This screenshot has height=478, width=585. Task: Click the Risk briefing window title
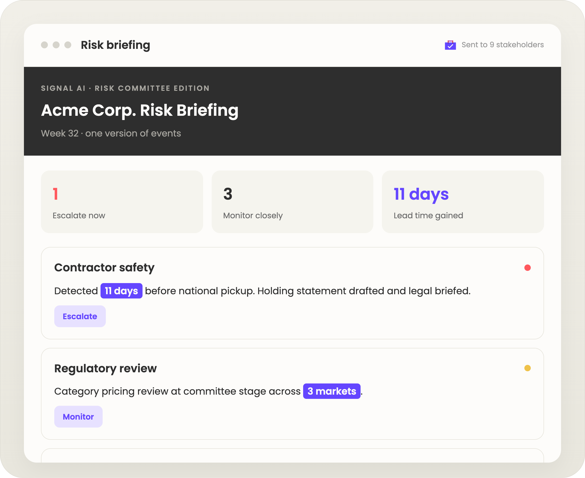click(x=115, y=45)
